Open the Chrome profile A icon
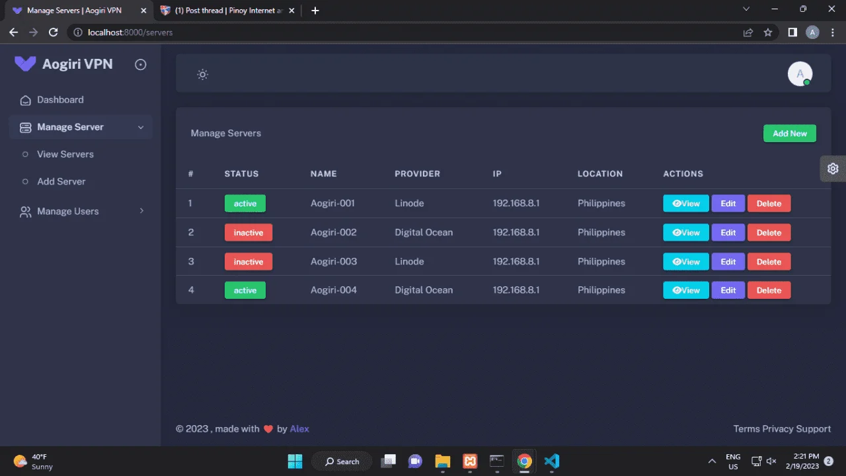The height and width of the screenshot is (476, 846). [x=812, y=32]
